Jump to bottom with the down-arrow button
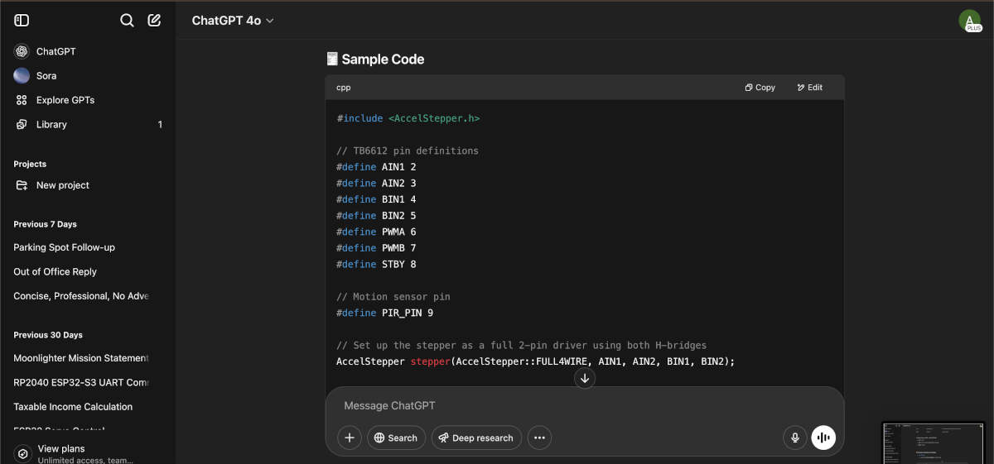Screen dimensions: 994x464 pos(585,378)
